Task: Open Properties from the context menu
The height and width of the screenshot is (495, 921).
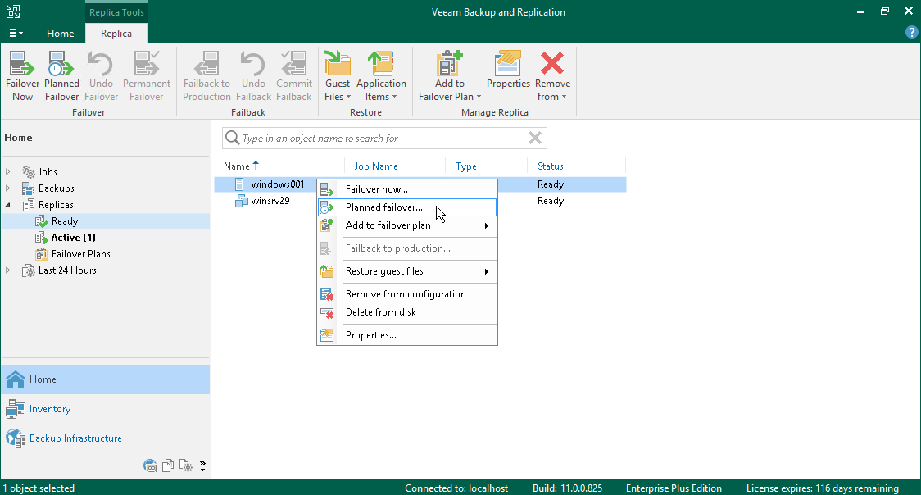Action: click(407, 335)
